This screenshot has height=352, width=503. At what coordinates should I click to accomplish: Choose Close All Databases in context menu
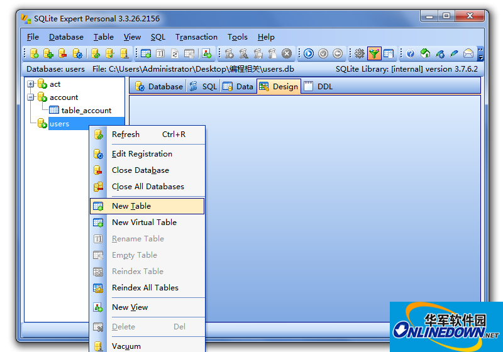[x=147, y=187]
